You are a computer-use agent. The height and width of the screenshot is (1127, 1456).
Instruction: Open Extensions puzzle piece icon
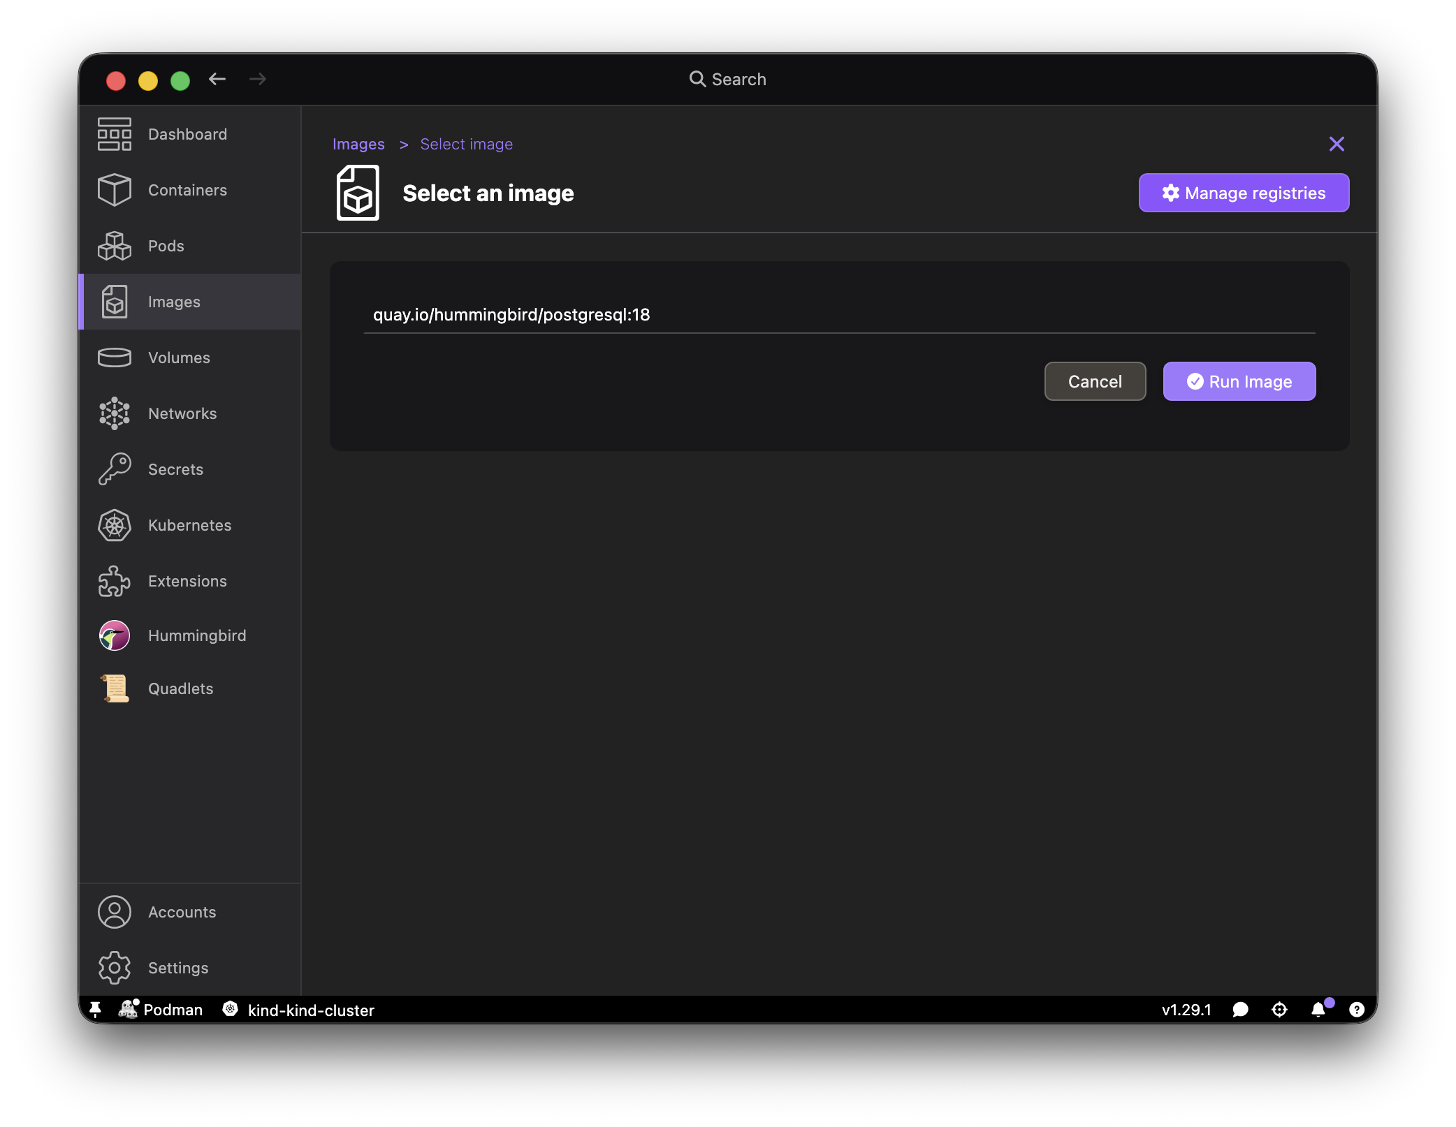(x=115, y=581)
